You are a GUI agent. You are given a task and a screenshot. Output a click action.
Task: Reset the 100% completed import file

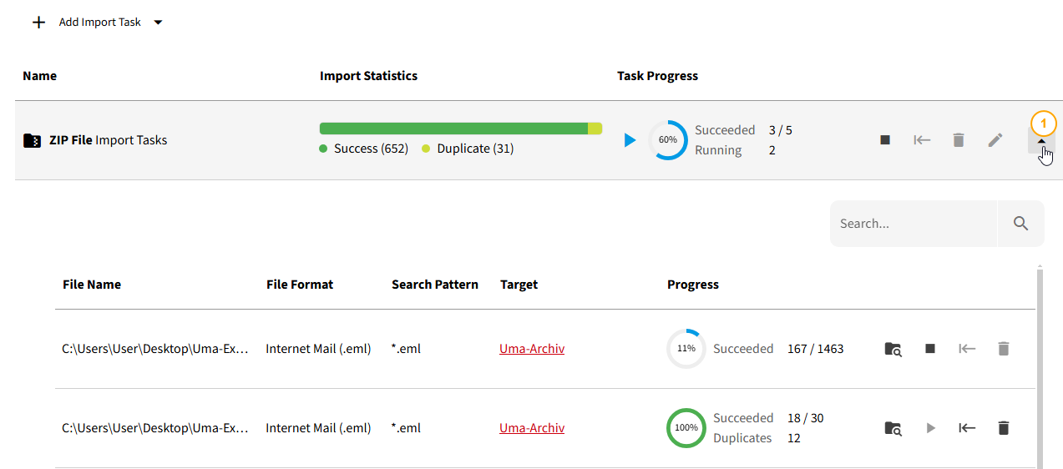click(967, 428)
